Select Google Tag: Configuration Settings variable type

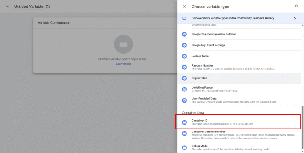[x=239, y=34]
